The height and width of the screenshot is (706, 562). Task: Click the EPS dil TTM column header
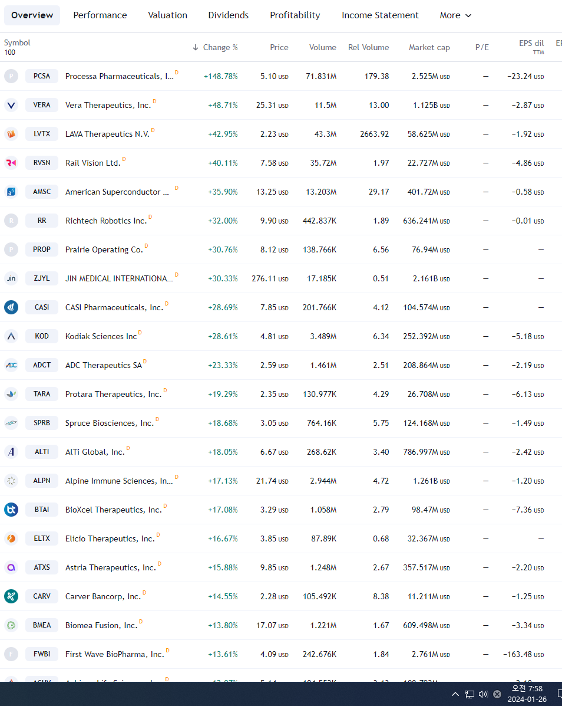(531, 47)
